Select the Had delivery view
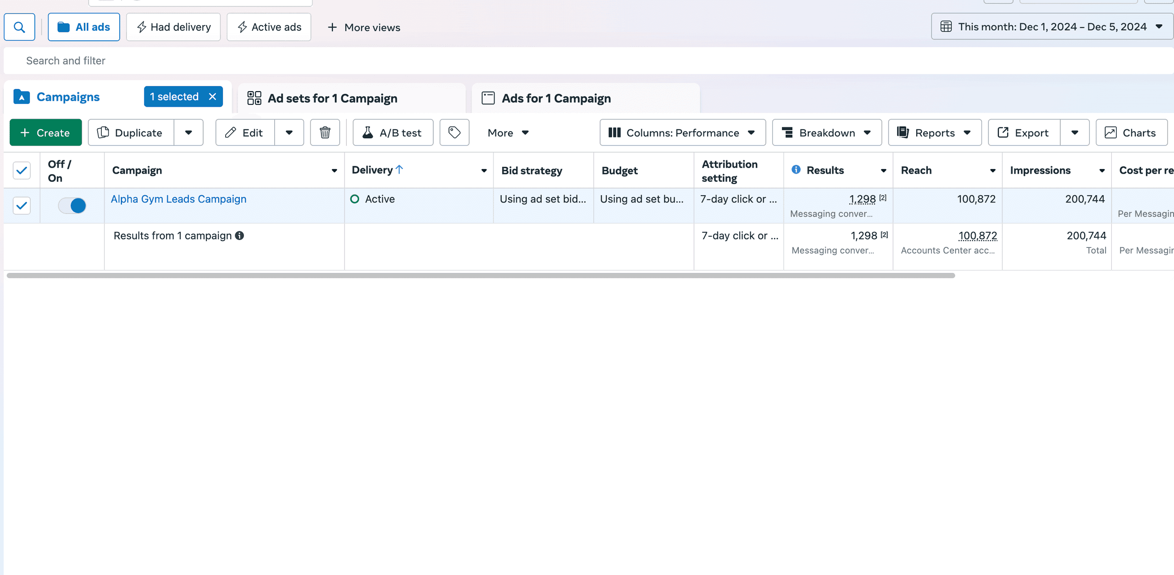The width and height of the screenshot is (1174, 575). point(173,27)
